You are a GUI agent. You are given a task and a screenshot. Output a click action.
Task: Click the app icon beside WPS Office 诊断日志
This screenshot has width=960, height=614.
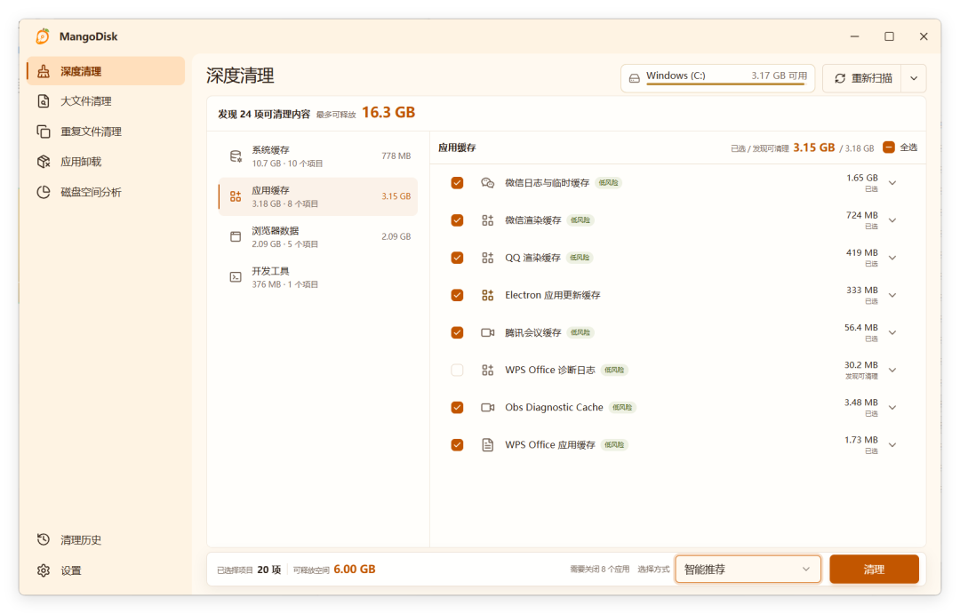tap(487, 370)
